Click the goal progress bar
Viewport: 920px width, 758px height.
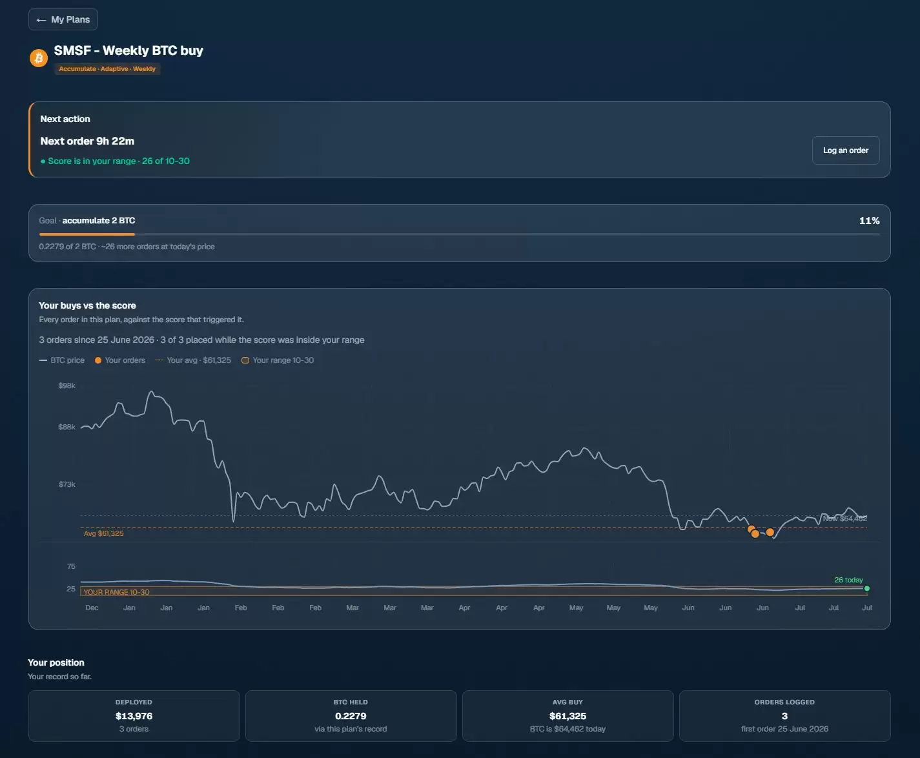pyautogui.click(x=459, y=234)
